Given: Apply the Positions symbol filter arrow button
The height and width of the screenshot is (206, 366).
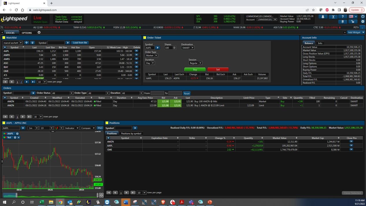Looking at the screenshot, I should click(x=135, y=128).
